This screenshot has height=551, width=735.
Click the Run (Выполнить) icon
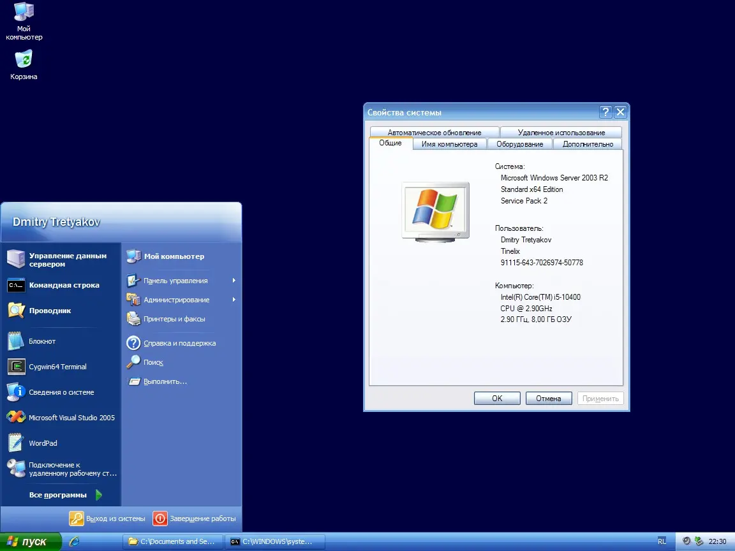coord(134,381)
